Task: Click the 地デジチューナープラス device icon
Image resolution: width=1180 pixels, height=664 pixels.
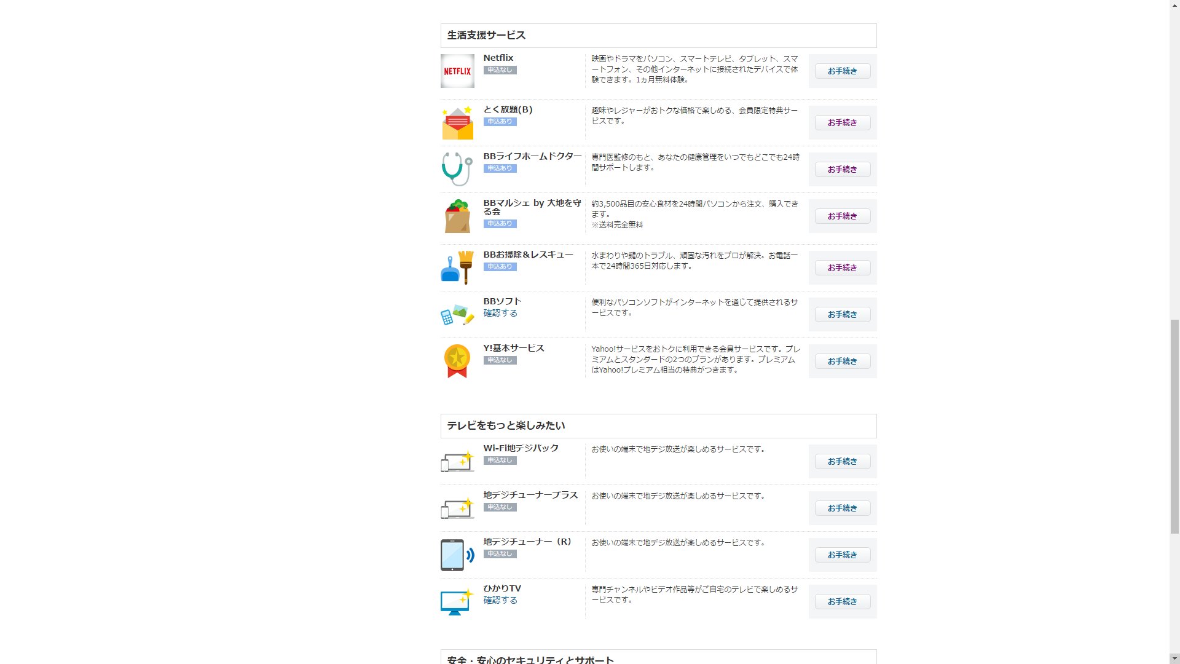Action: click(457, 508)
